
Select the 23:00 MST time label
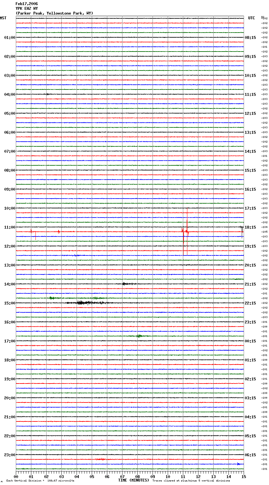pos(9,455)
